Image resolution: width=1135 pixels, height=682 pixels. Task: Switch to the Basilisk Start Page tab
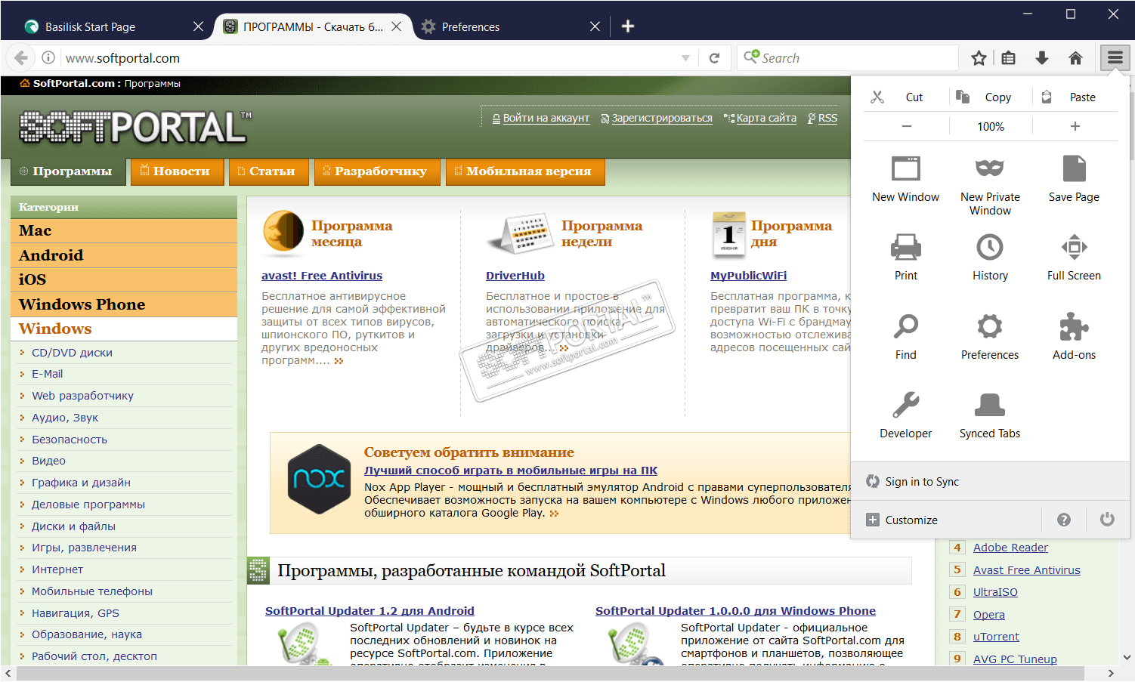click(x=115, y=27)
